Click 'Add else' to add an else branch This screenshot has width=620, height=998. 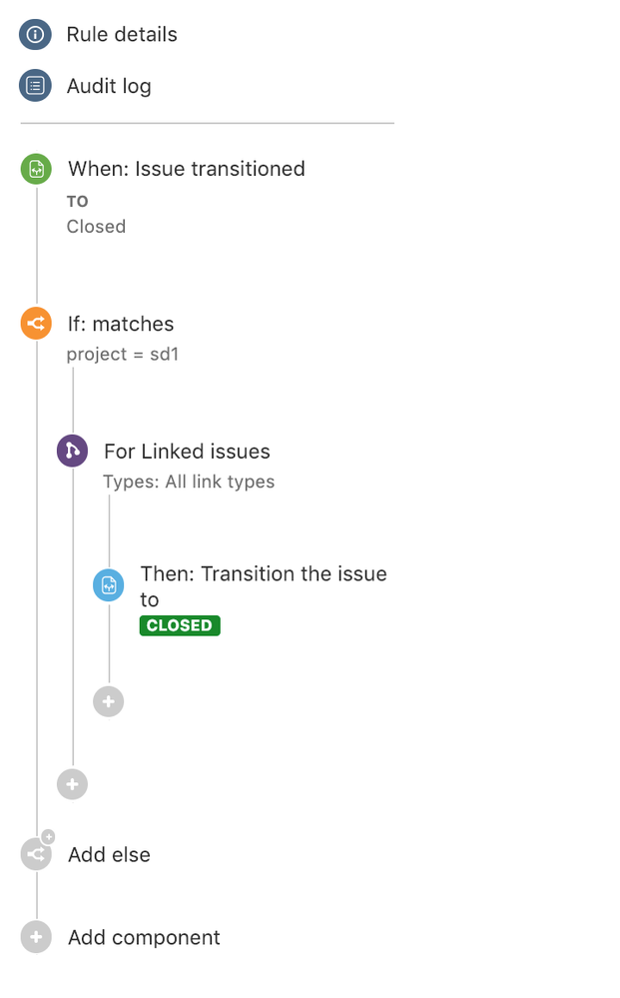tap(109, 854)
